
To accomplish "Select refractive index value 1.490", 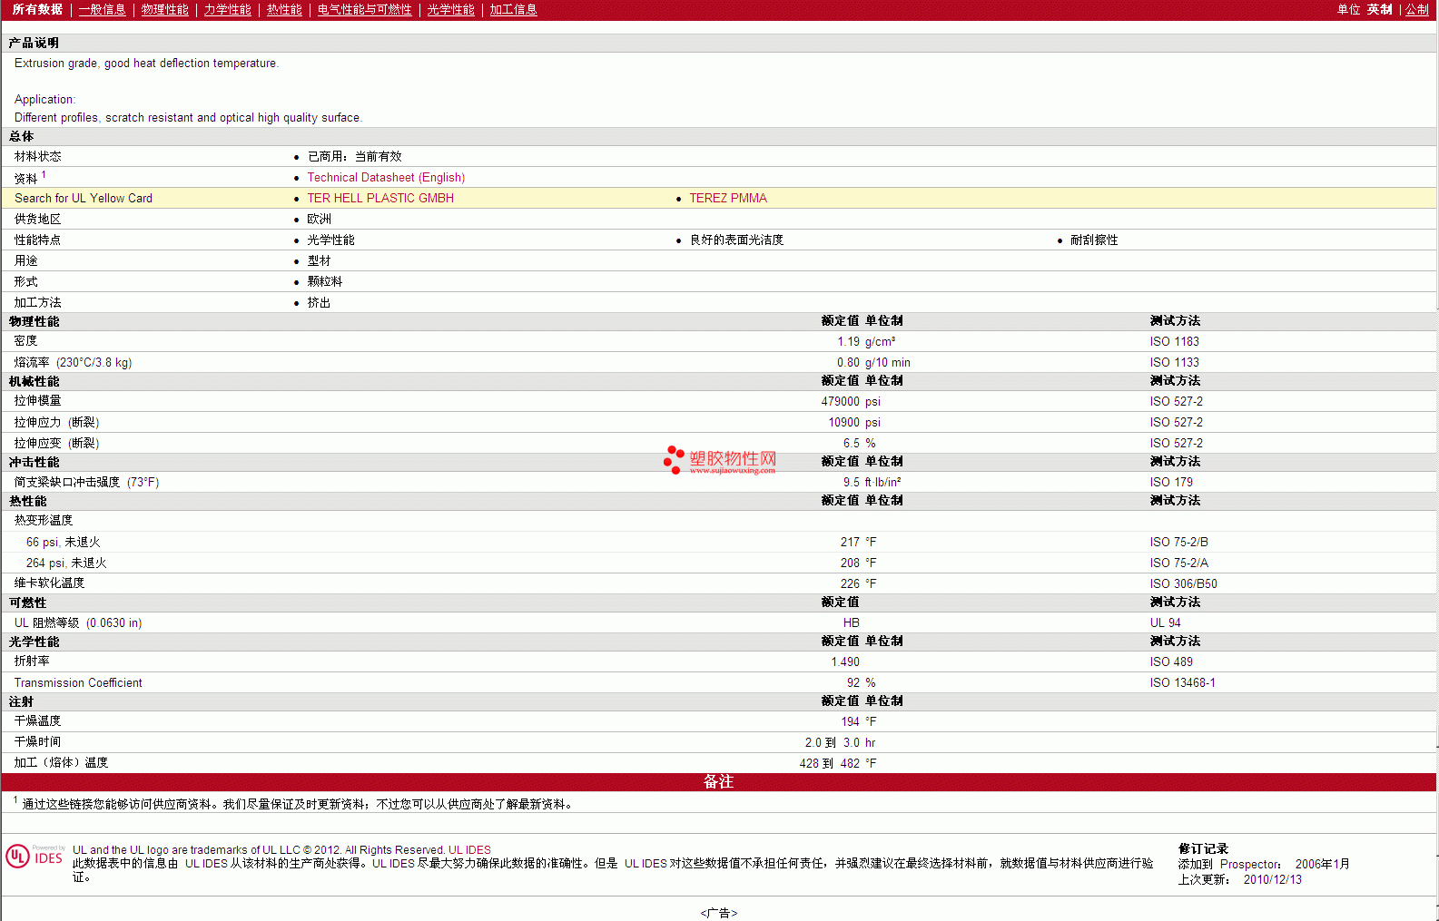I will 845,661.
